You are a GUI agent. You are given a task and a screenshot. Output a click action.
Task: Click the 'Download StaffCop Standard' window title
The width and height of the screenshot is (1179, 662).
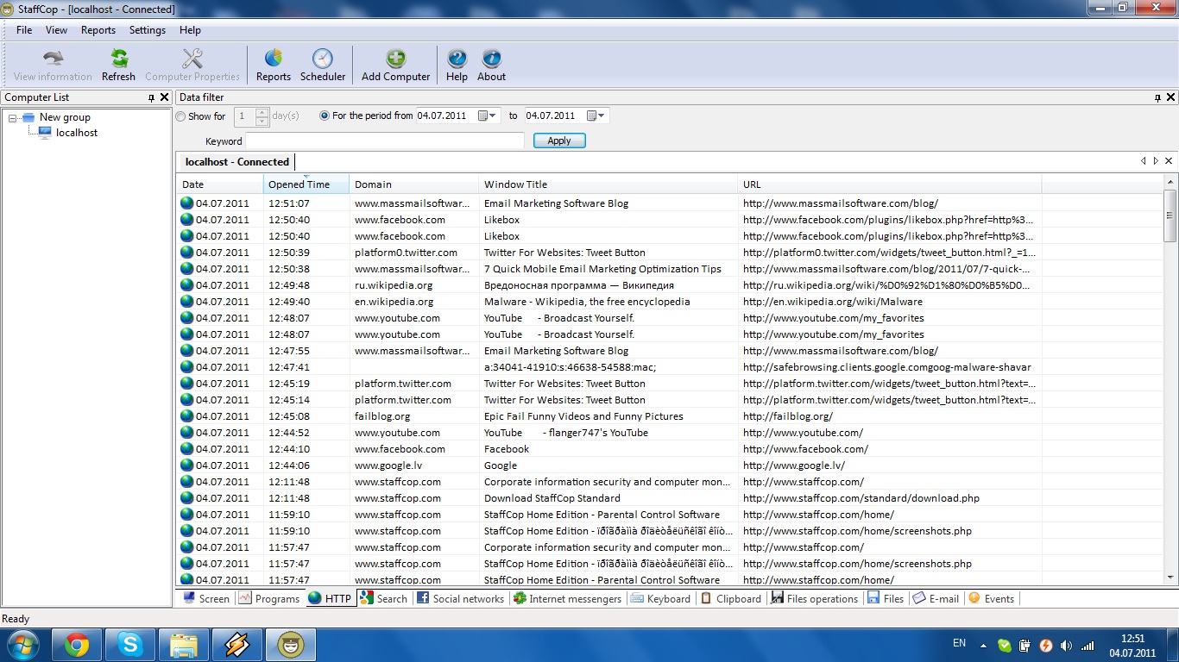pyautogui.click(x=552, y=498)
